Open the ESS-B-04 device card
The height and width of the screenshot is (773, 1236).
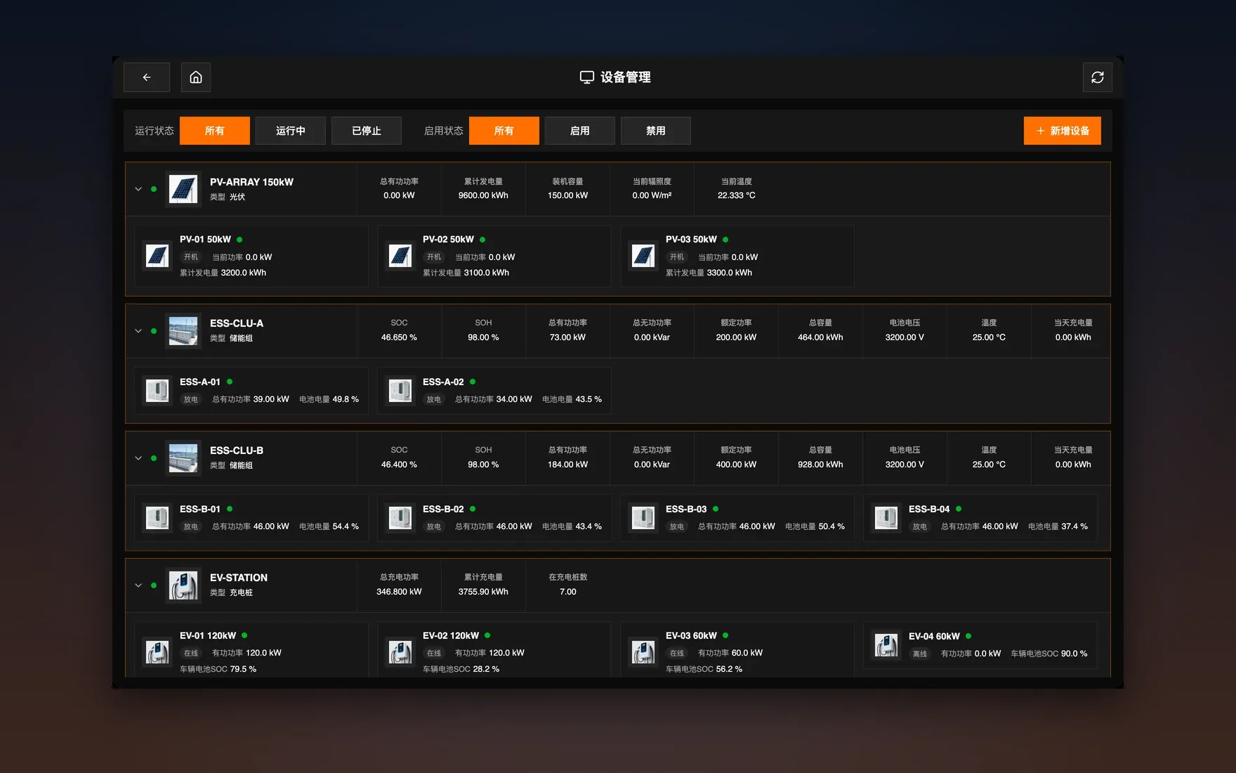pos(980,518)
